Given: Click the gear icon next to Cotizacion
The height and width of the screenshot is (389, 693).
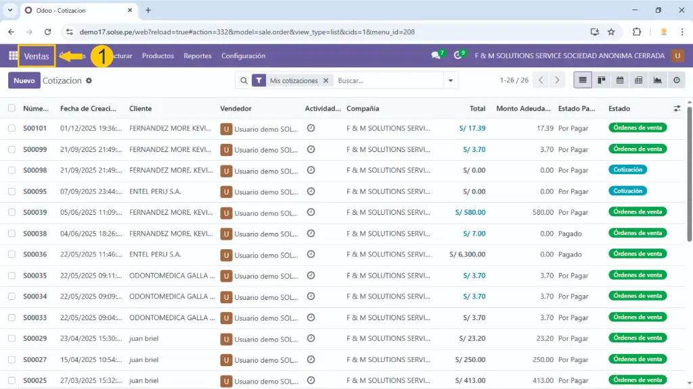Looking at the screenshot, I should click(x=89, y=80).
